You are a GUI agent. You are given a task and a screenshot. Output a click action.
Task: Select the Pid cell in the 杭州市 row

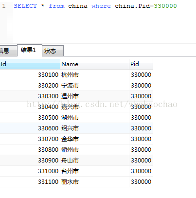[x=141, y=75]
